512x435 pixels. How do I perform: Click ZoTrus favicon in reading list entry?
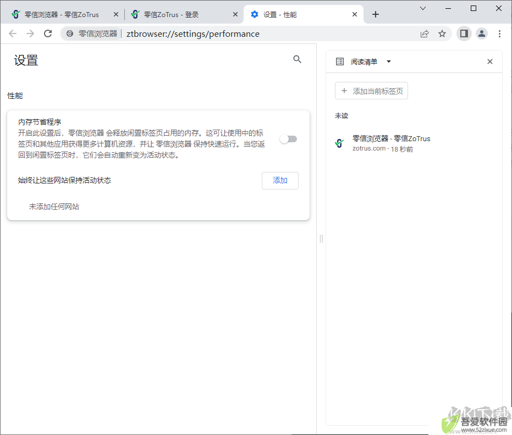(x=339, y=143)
